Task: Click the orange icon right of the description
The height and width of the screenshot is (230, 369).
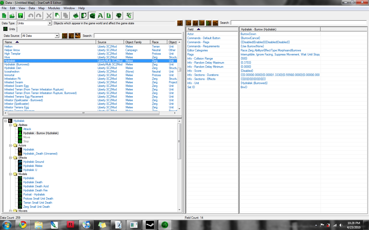Action: click(180, 23)
